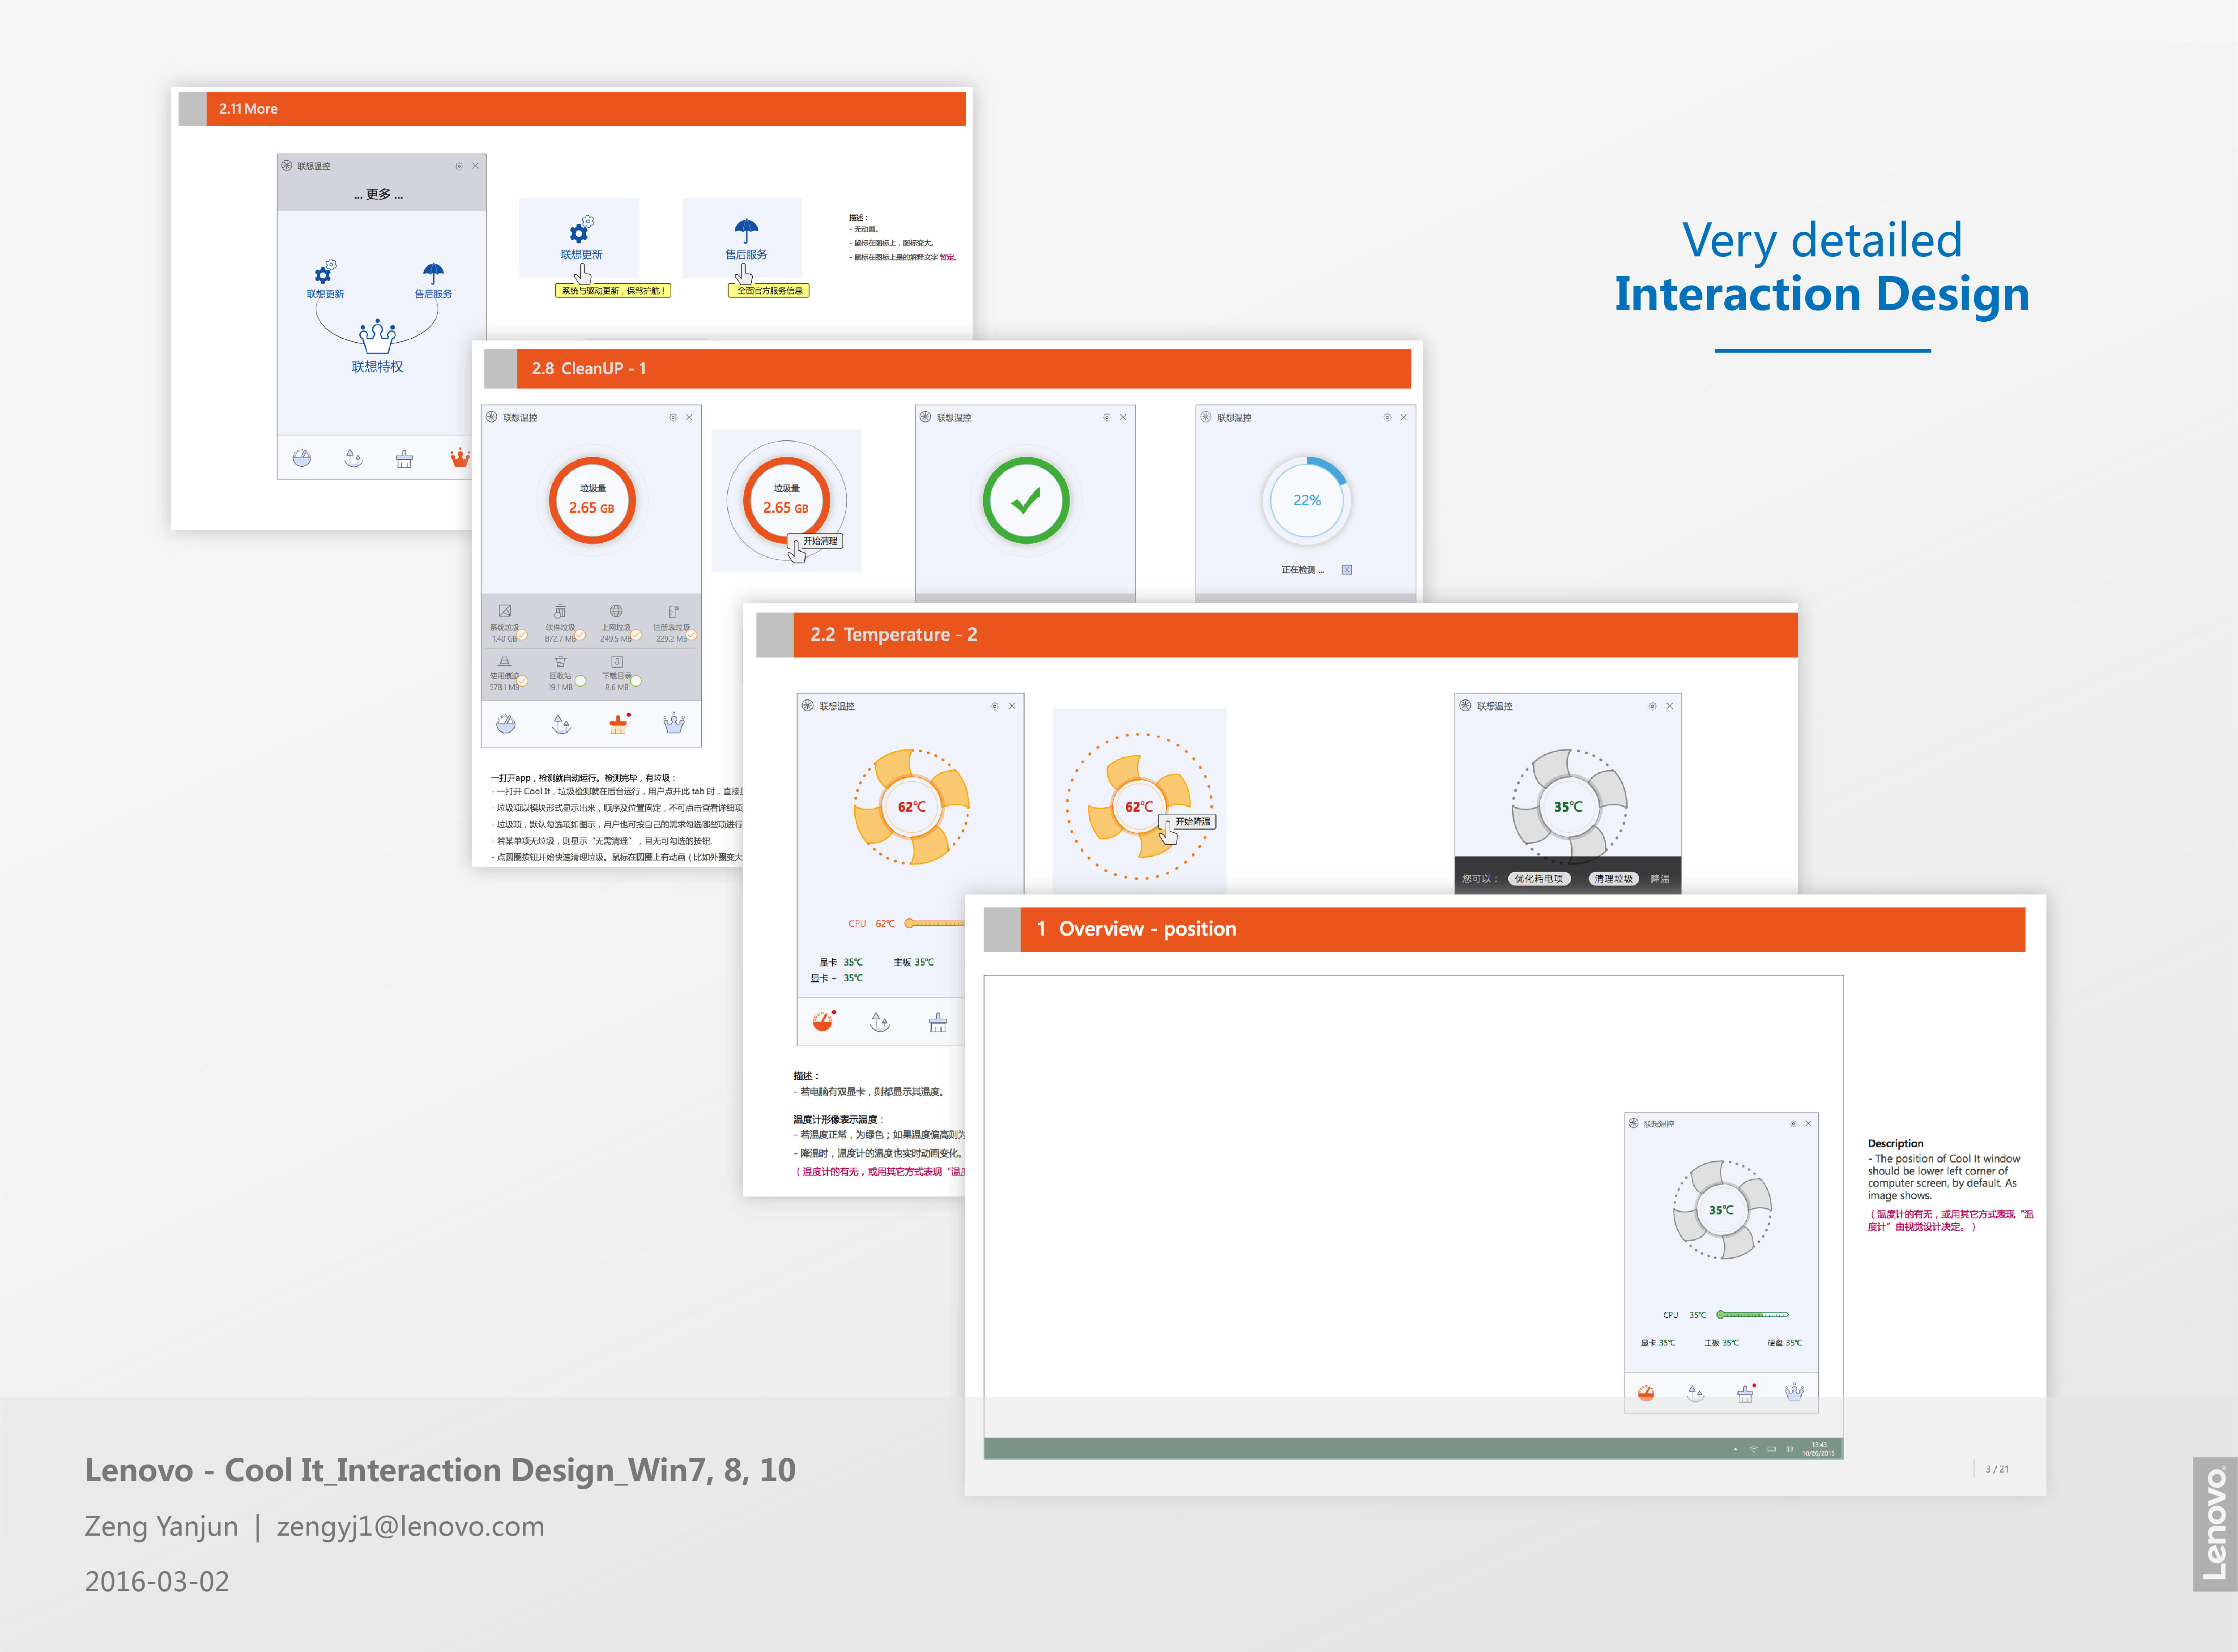Click yellow tooltip 系统与驱动更新，保驾护航！
The width and height of the screenshot is (2238, 1652).
[x=613, y=291]
